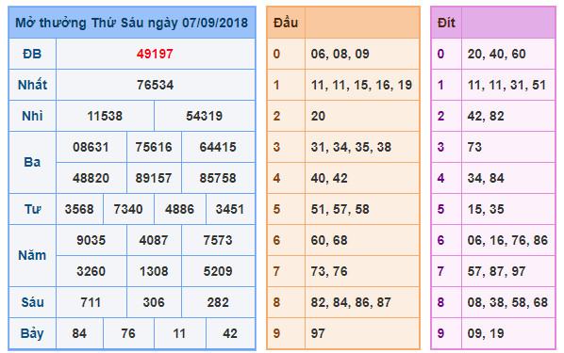Click the red special prize number 49197

point(155,54)
